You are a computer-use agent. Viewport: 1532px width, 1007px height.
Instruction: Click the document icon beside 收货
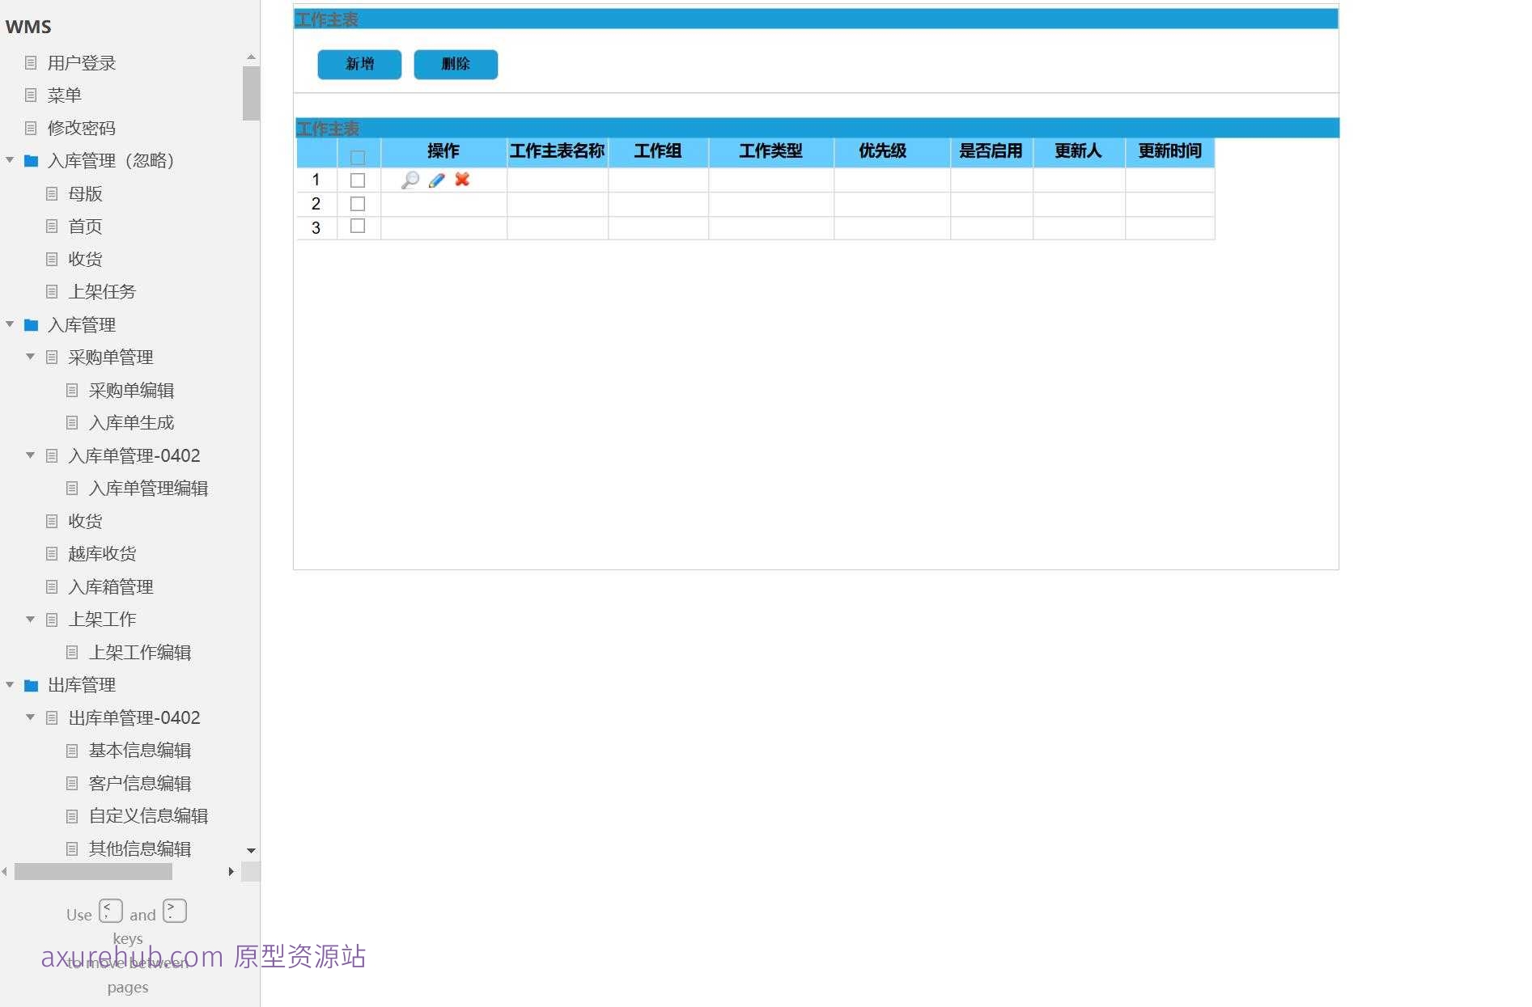pos(52,259)
